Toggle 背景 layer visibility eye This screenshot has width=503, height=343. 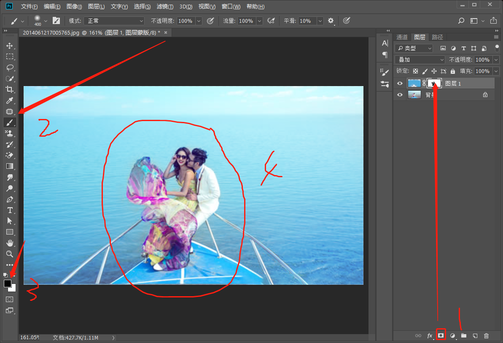(x=400, y=95)
